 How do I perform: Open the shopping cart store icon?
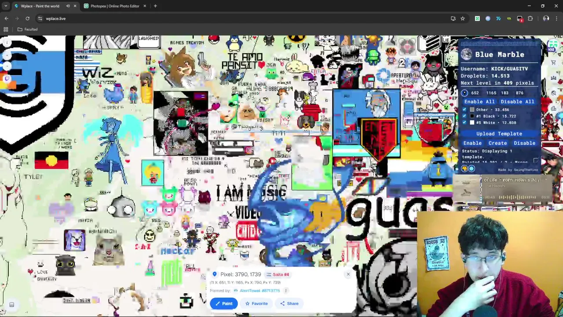click(554, 63)
